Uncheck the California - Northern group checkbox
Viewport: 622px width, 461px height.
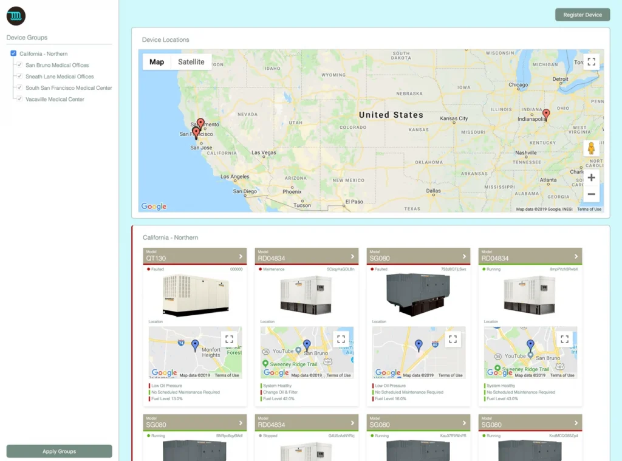(13, 53)
